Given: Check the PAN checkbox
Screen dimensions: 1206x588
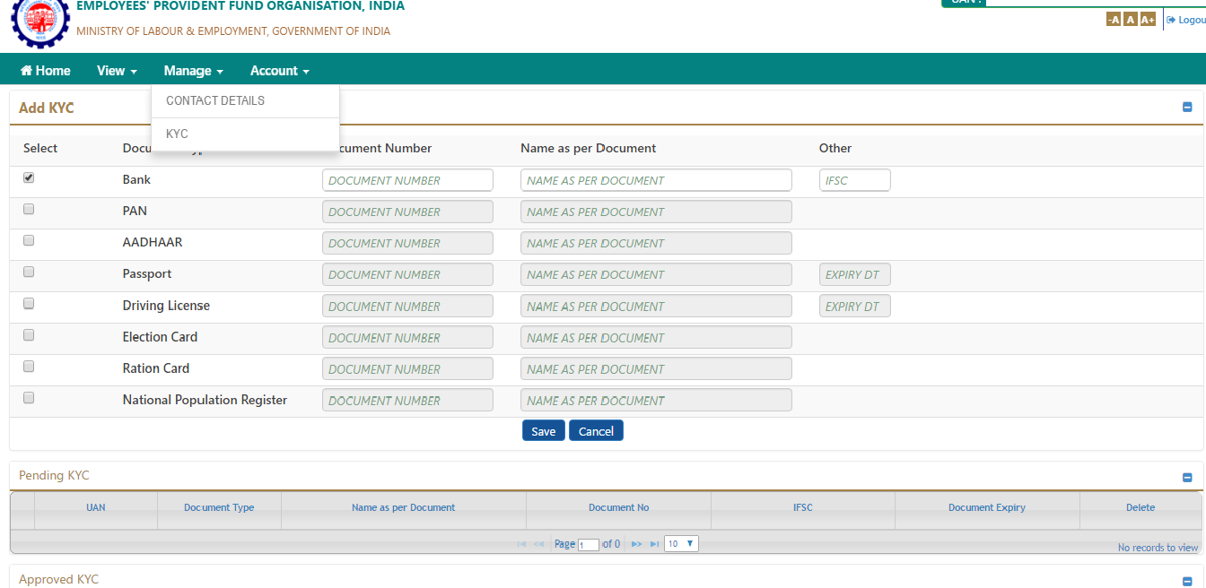Looking at the screenshot, I should click(x=29, y=209).
